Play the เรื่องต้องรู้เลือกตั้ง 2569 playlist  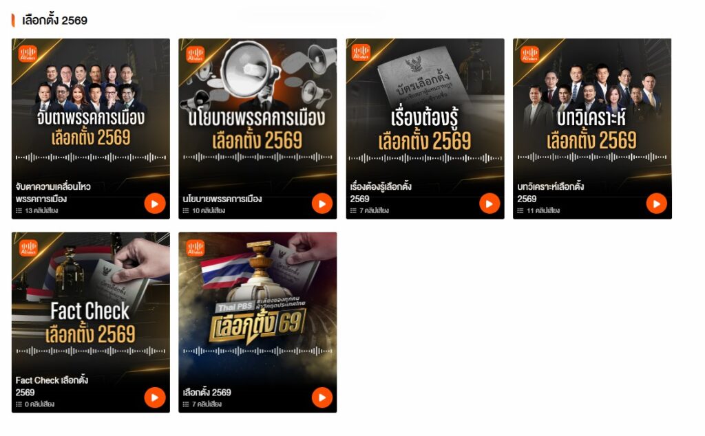490,204
